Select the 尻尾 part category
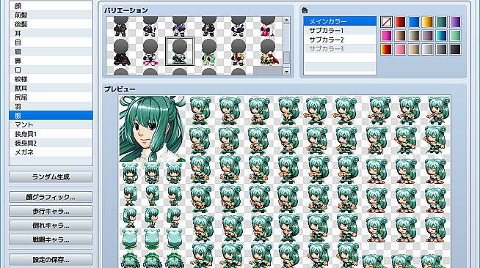Image resolution: width=480 pixels, height=268 pixels. 51,97
